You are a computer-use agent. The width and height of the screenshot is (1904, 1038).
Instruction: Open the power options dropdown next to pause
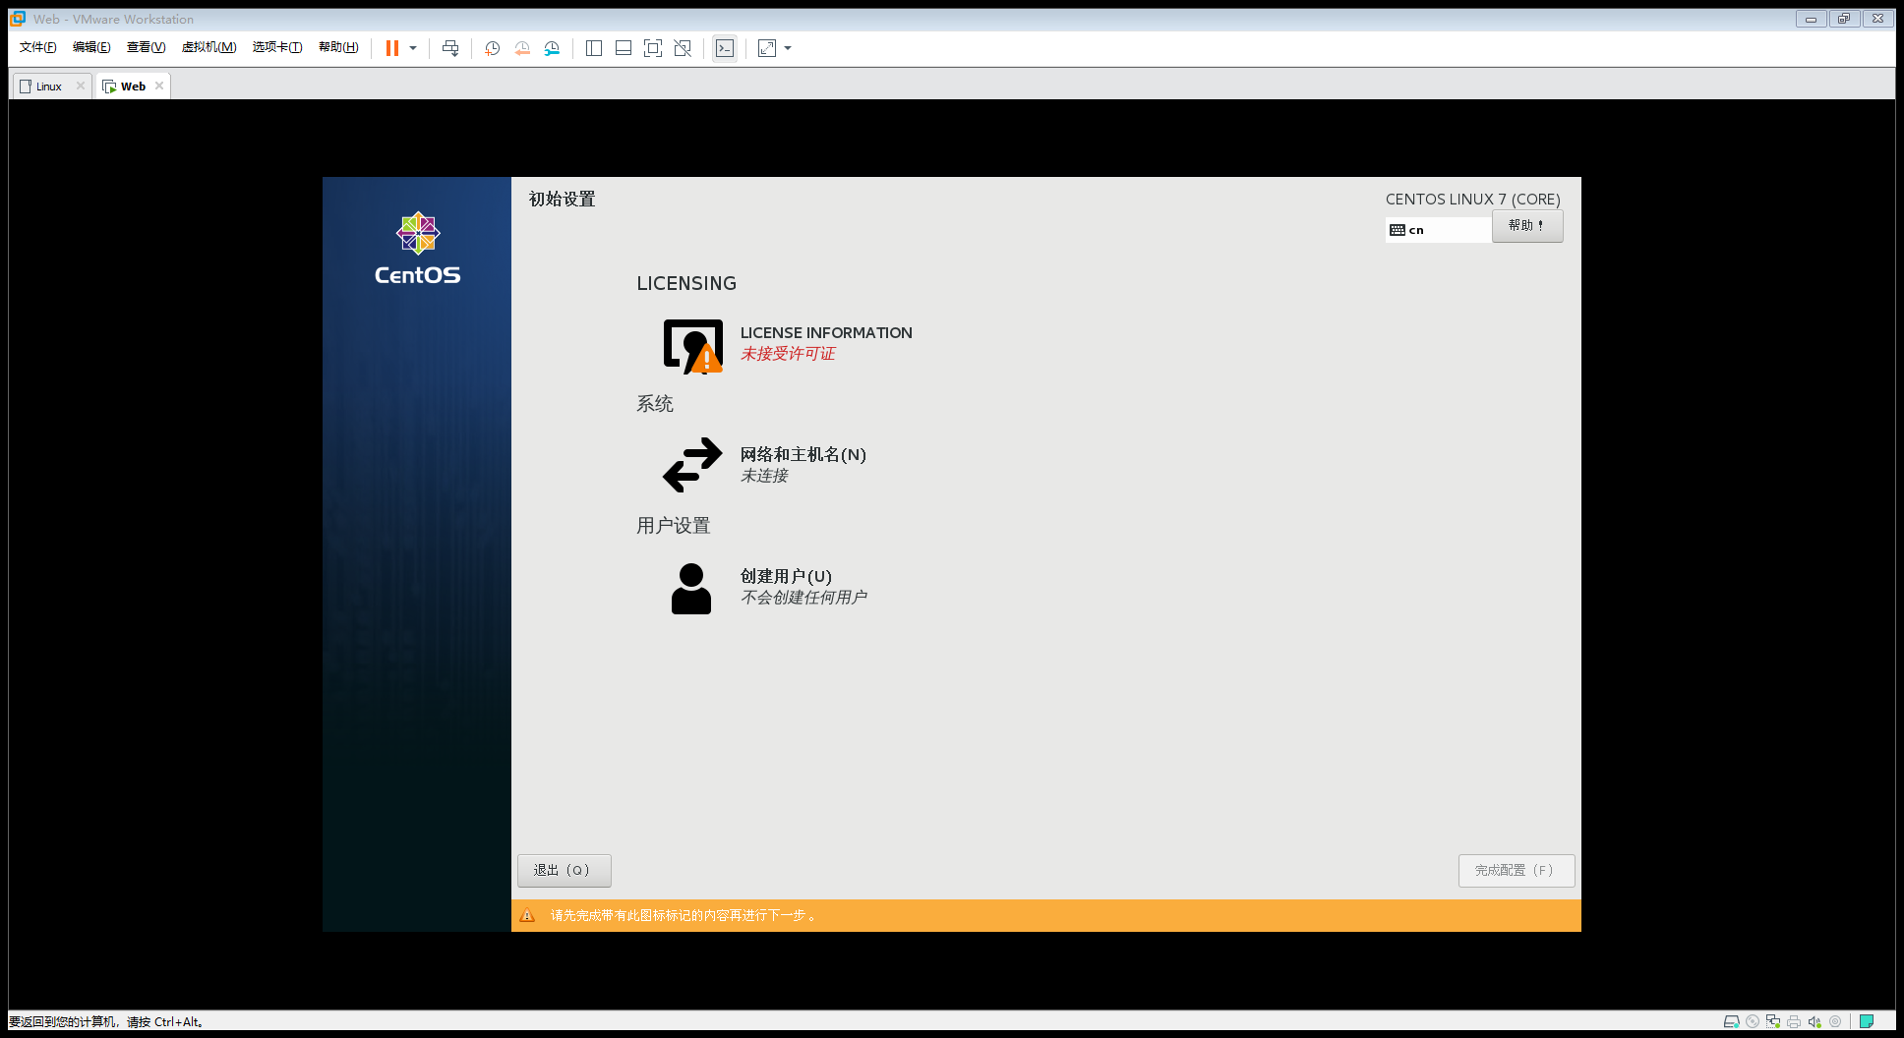(413, 48)
